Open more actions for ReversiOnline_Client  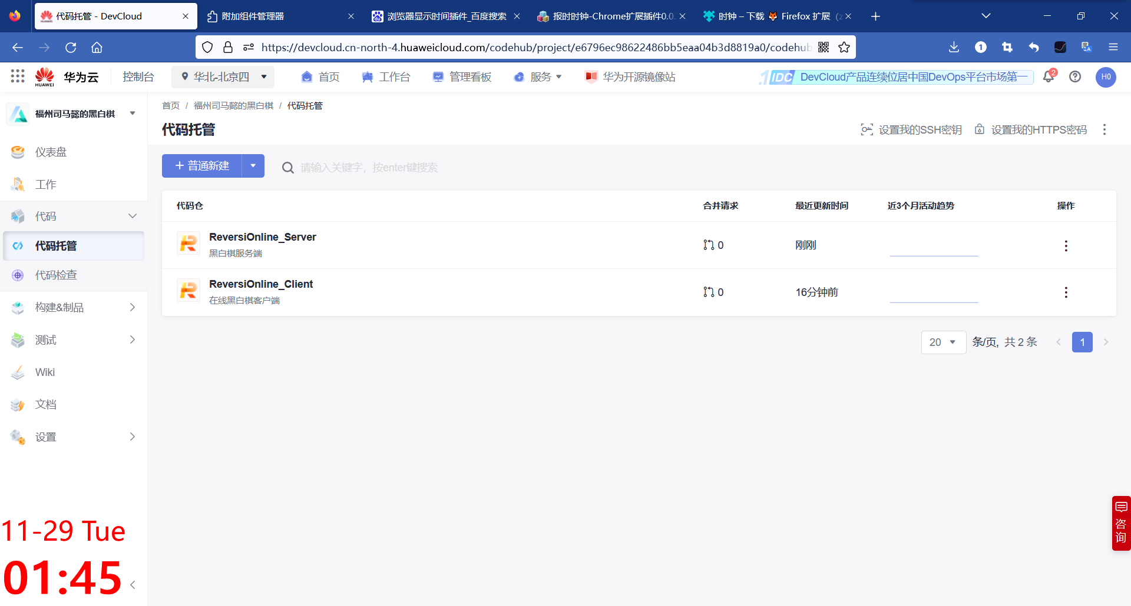(x=1066, y=292)
